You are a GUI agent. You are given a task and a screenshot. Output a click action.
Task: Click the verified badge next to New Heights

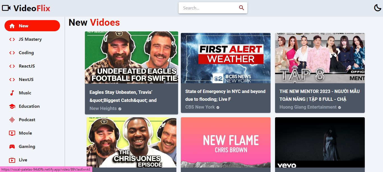[120, 109]
